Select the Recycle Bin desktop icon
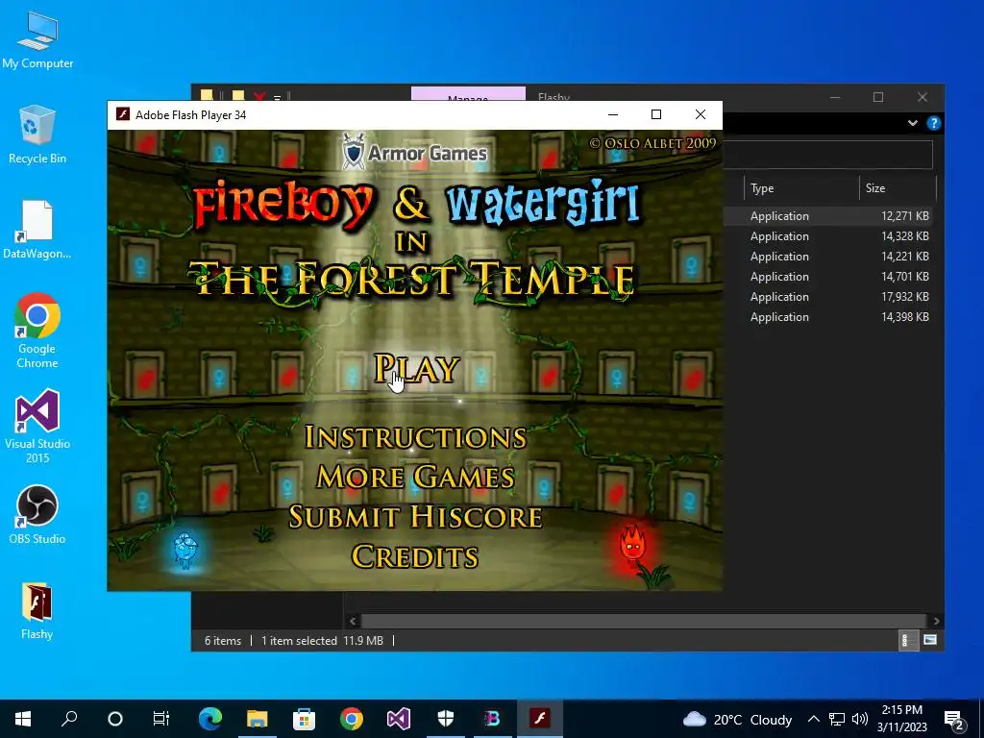The width and height of the screenshot is (984, 738). (x=37, y=135)
